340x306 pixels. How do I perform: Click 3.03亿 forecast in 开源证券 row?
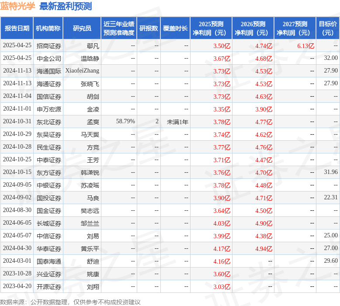coord(222,287)
